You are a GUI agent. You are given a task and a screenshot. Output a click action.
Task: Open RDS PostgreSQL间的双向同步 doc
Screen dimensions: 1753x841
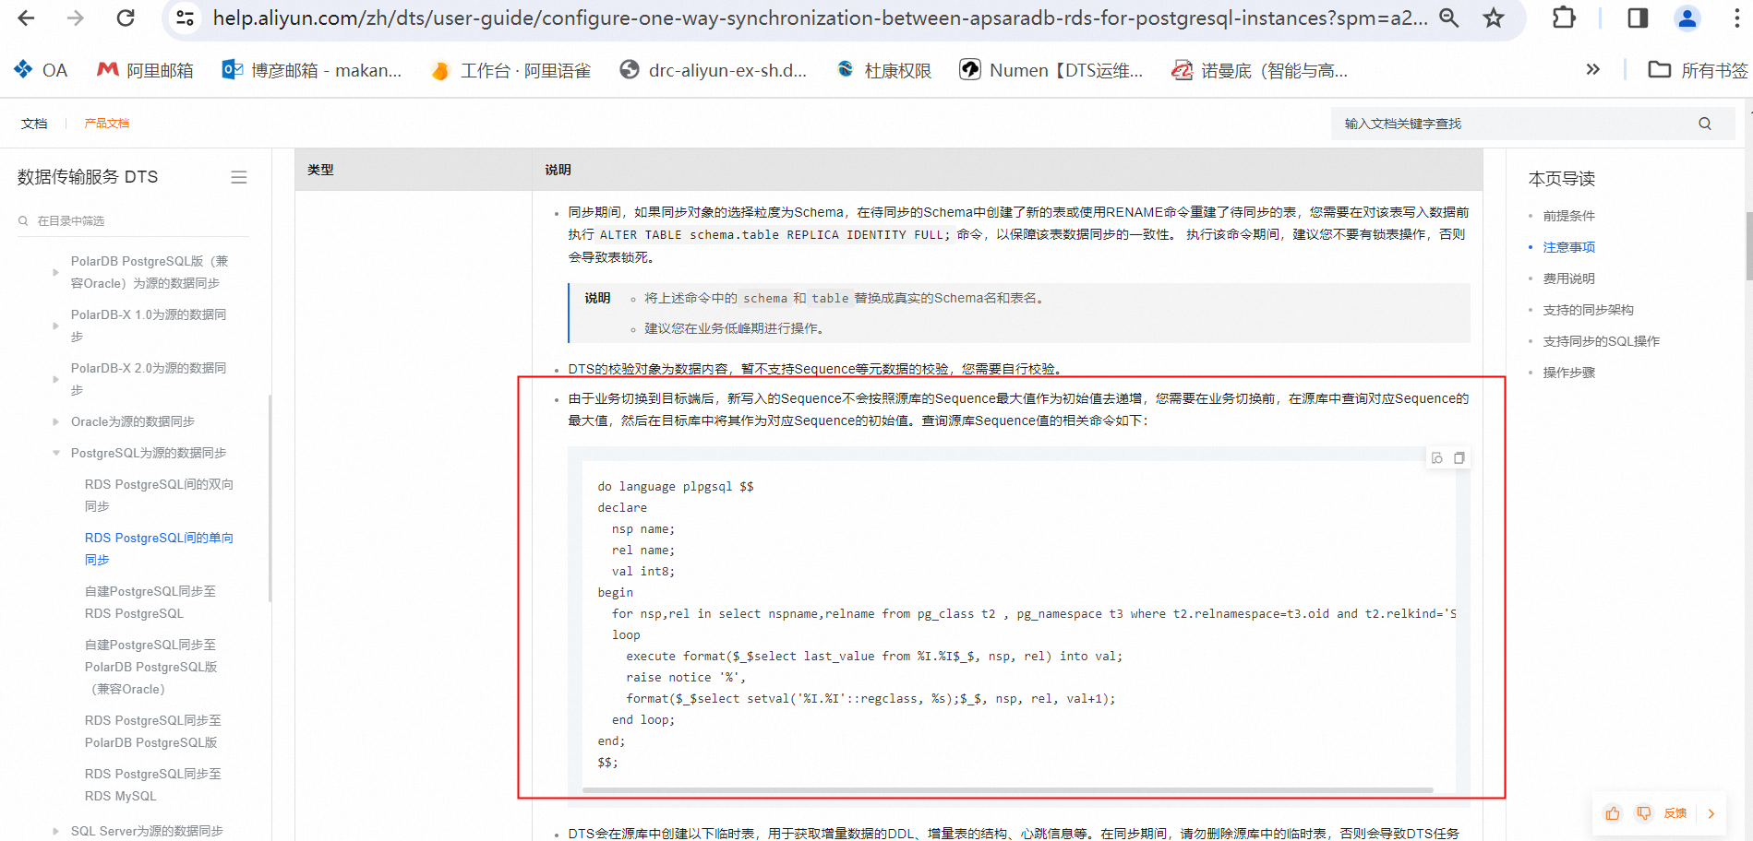tap(159, 495)
